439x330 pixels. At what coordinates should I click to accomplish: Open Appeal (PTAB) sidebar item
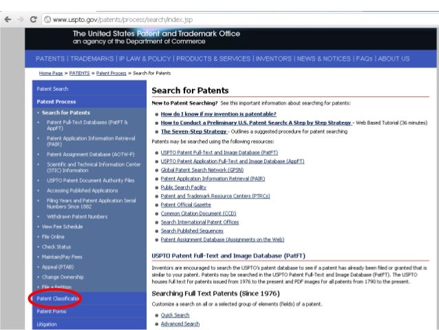[x=58, y=267]
